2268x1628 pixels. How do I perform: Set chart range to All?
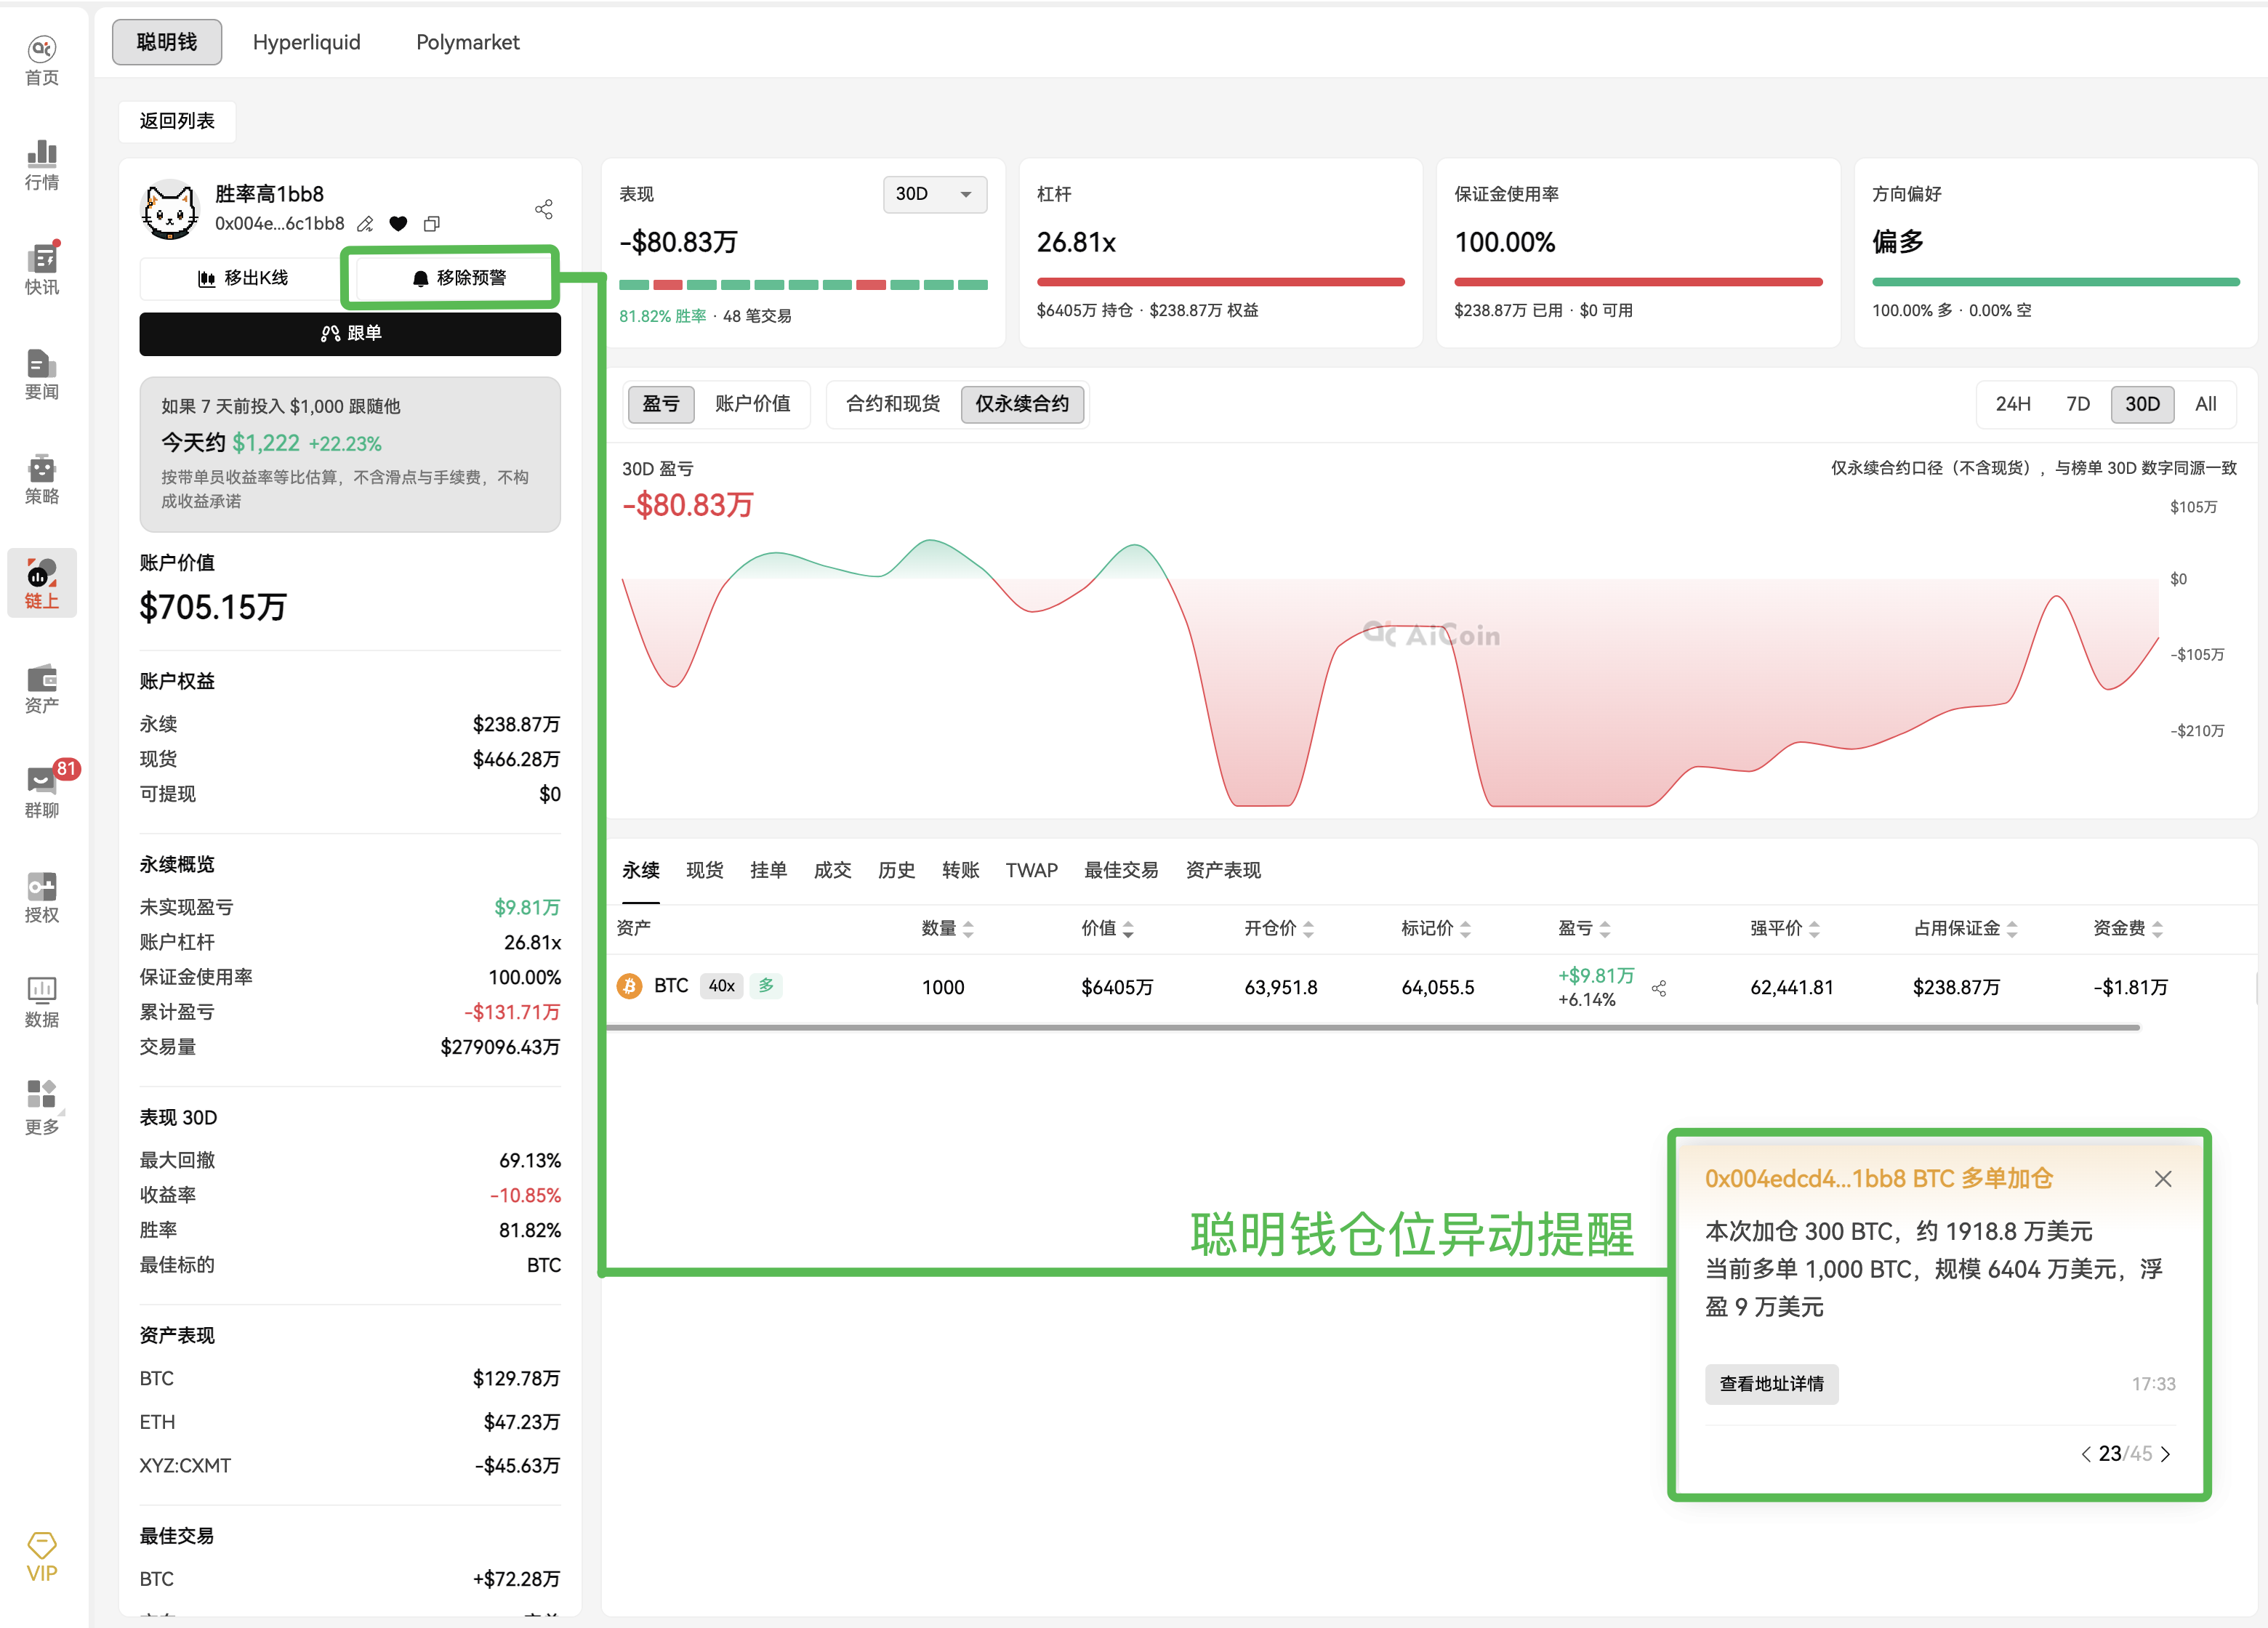[2205, 404]
